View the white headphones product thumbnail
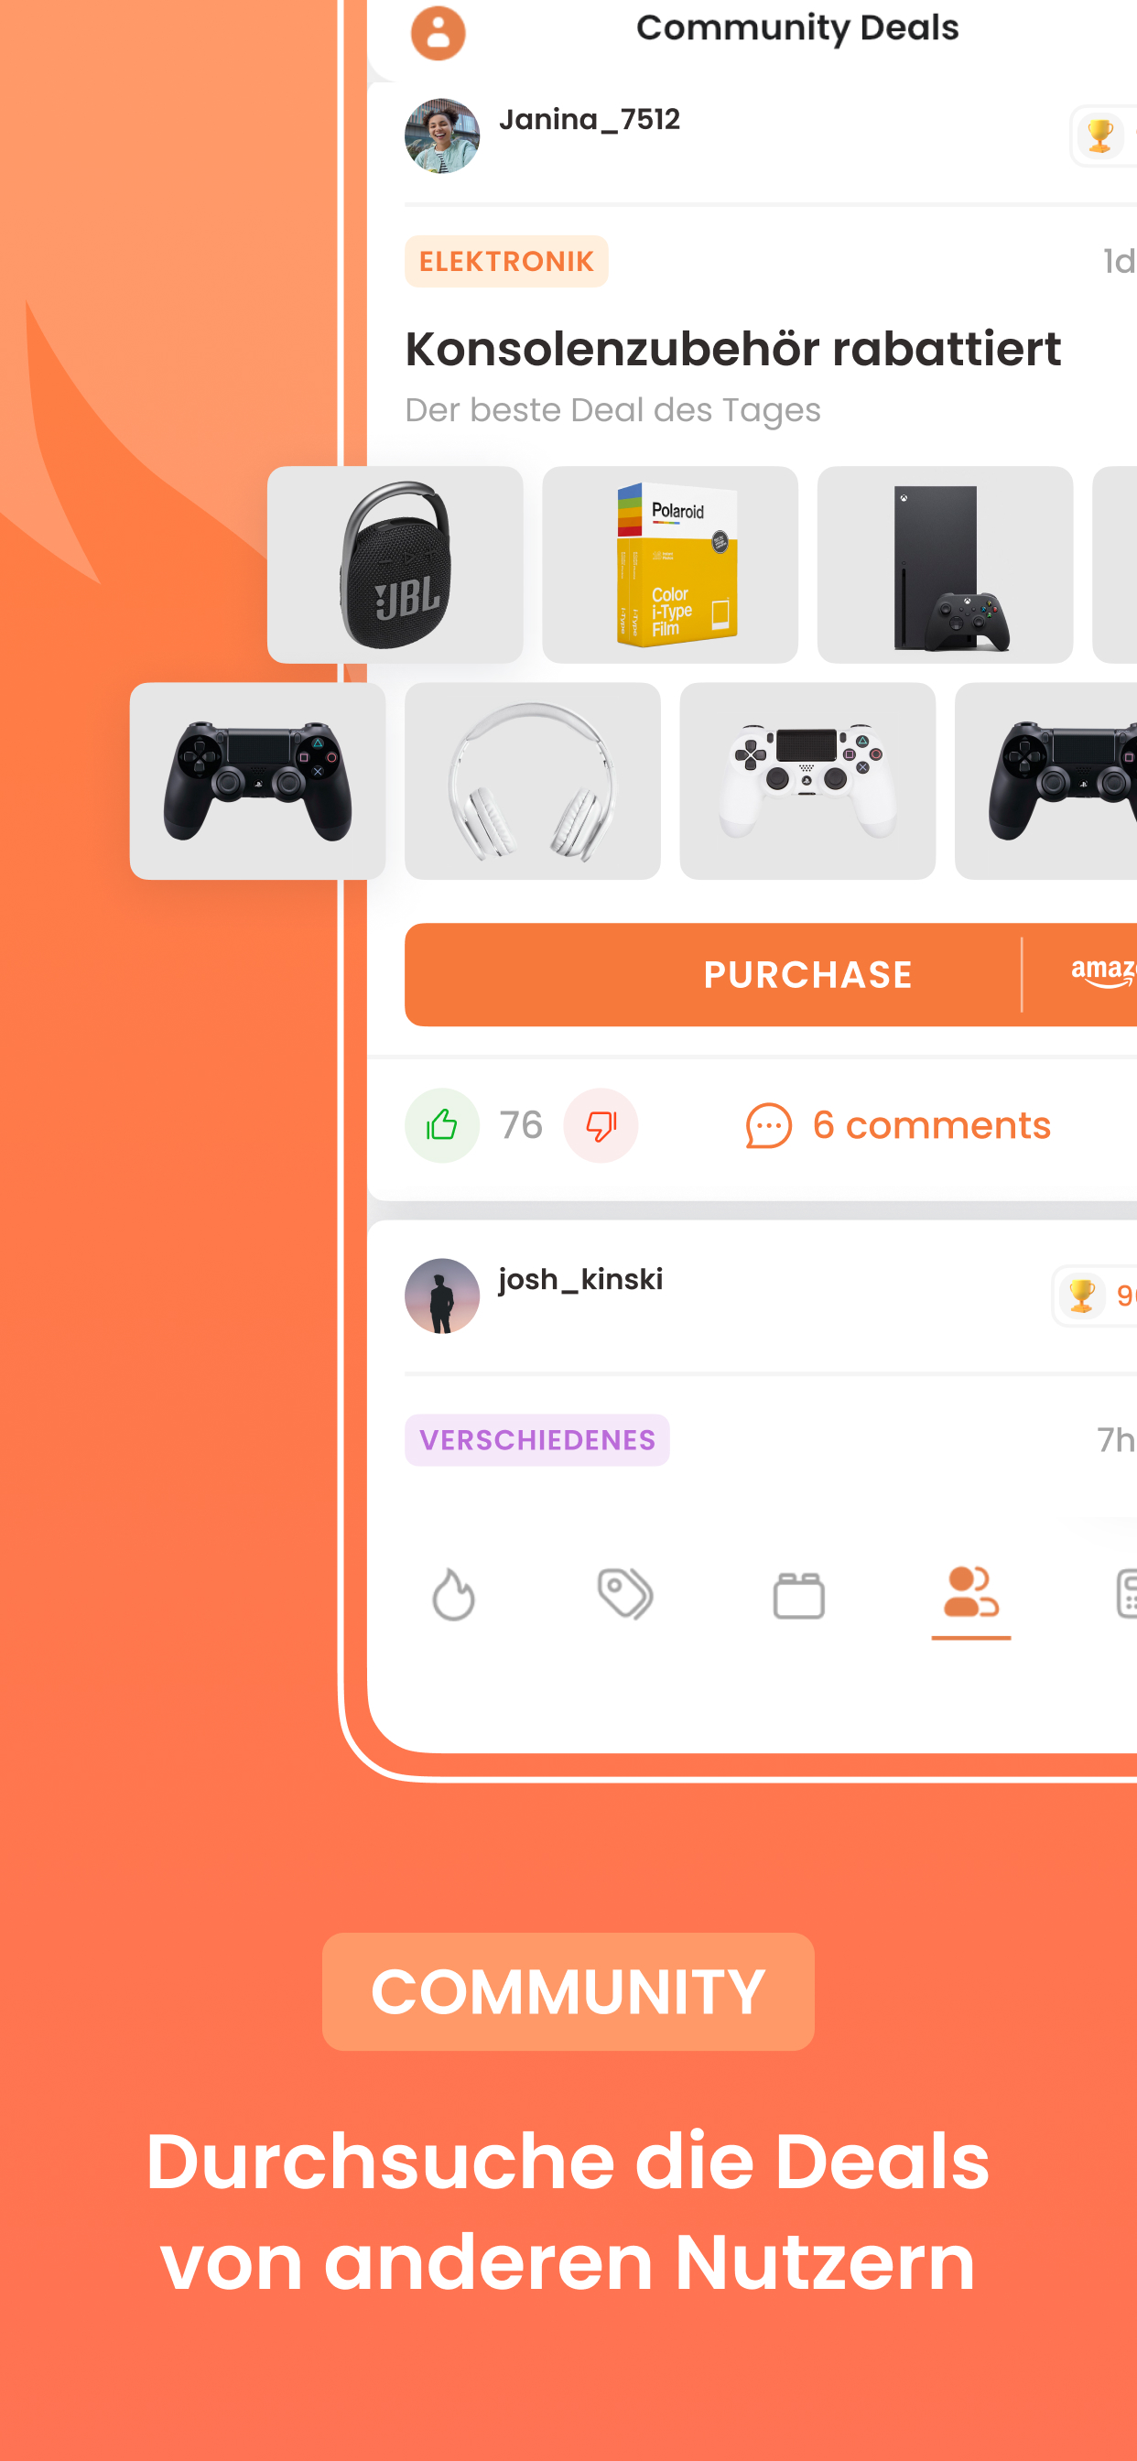Screen dimensions: 1137x2461 tap(532, 781)
